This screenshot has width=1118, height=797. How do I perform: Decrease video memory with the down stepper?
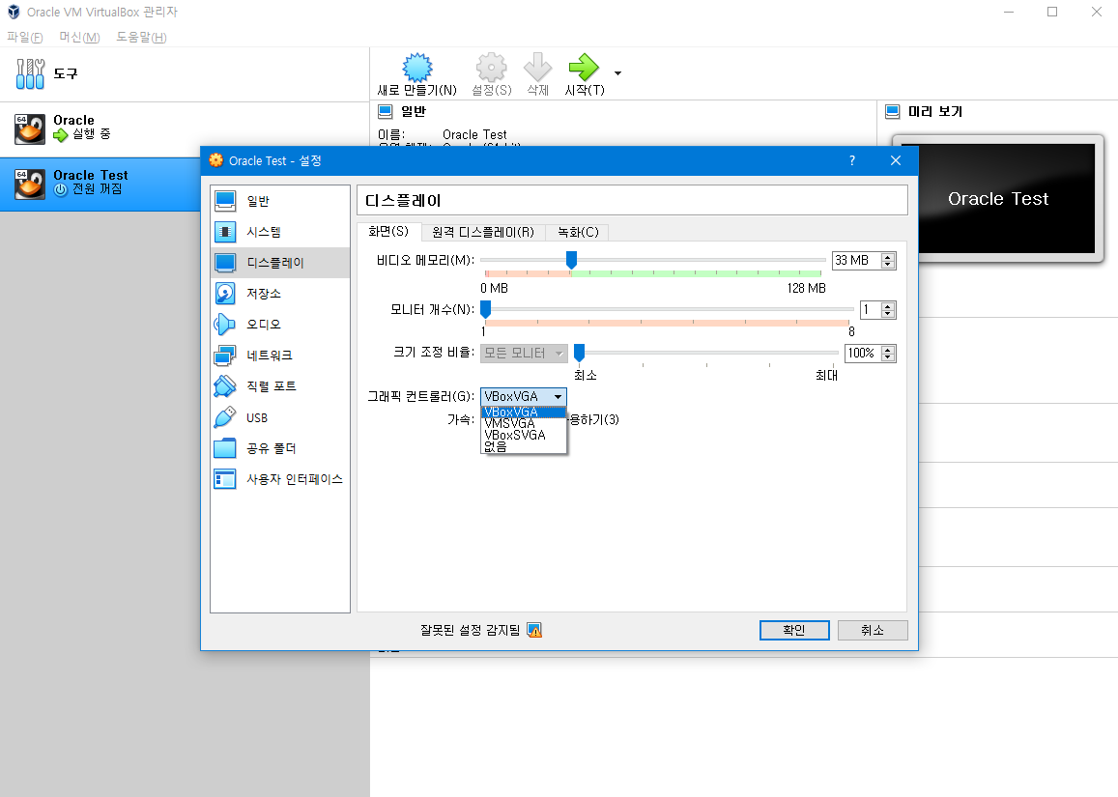[888, 266]
